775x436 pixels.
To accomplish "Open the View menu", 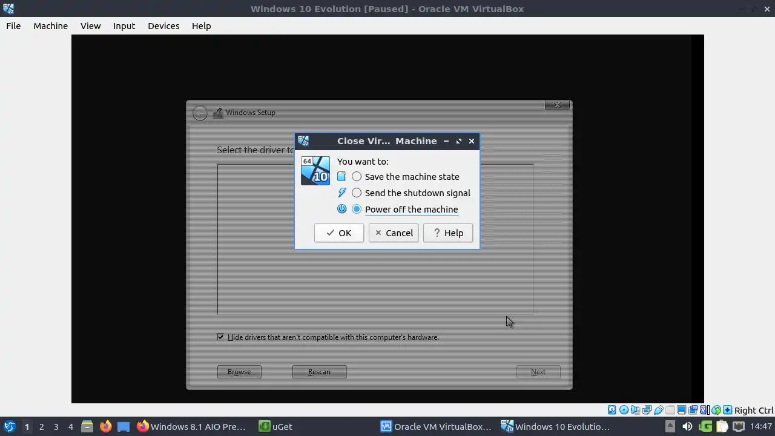I will pos(90,25).
